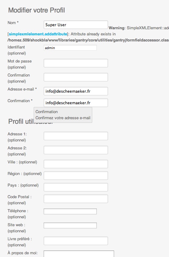Select the Identifiant field with admin

(x=70, y=48)
